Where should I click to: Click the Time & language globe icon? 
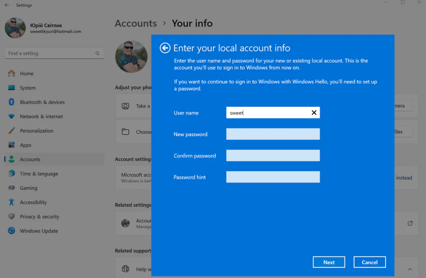tap(12, 173)
